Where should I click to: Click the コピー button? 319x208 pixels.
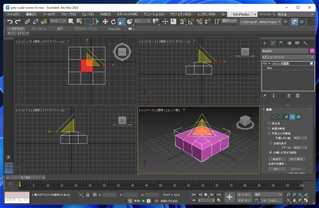(277, 169)
